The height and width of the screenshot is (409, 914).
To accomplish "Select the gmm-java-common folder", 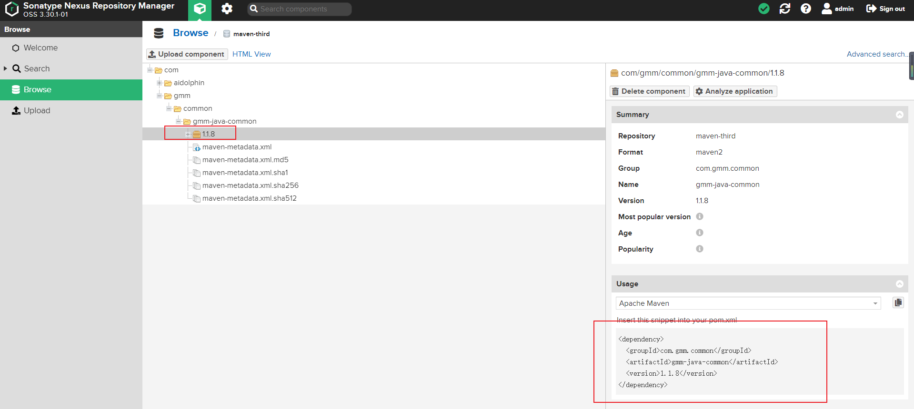I will (224, 121).
